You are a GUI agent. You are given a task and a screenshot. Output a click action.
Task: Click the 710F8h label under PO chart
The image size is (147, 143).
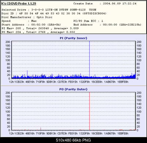(41, 134)
